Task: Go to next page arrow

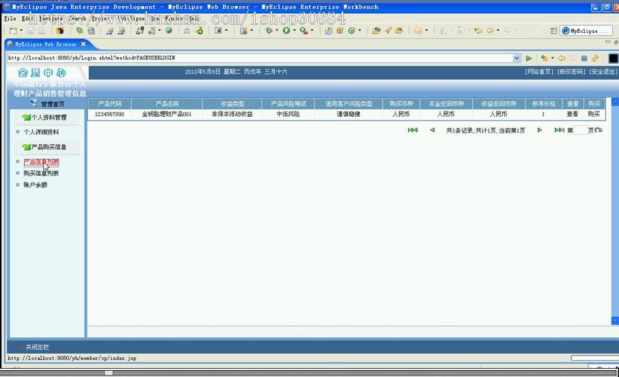Action: 540,130
